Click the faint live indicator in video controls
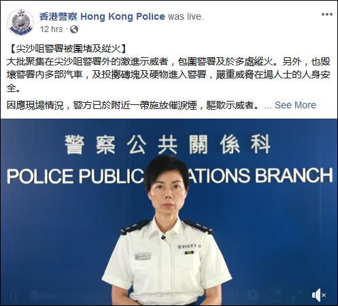Image resolution: width=338 pixels, height=306 pixels. pyautogui.click(x=44, y=296)
